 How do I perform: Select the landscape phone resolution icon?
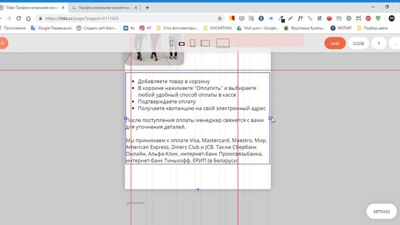click(181, 44)
